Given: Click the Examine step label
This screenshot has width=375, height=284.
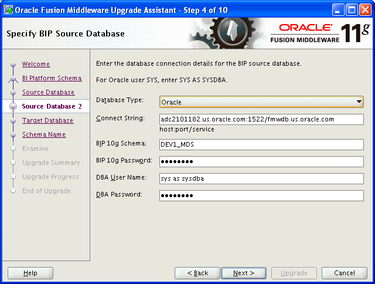Looking at the screenshot, I should [x=35, y=148].
